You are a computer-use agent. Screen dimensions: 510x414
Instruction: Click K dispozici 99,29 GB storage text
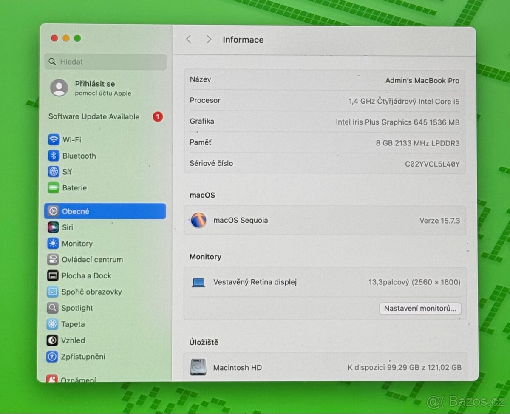pos(405,368)
